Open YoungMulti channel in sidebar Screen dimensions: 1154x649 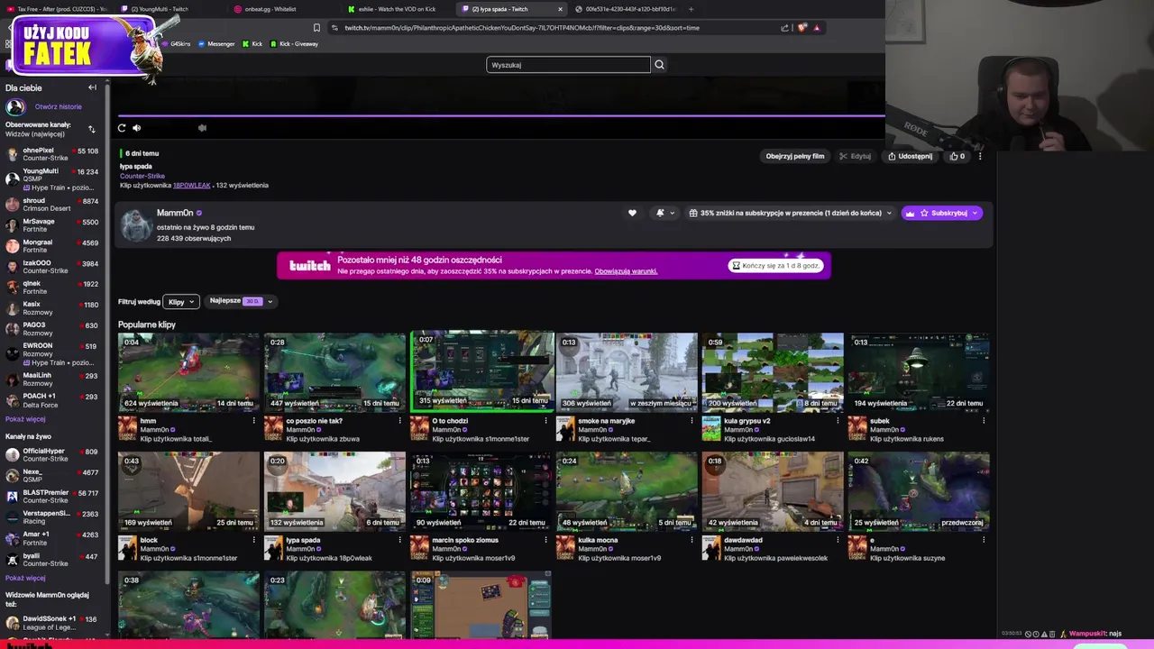tap(52, 179)
